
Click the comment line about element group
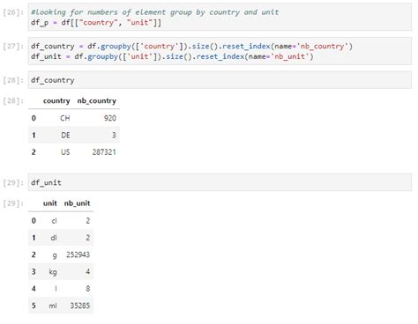coord(154,12)
